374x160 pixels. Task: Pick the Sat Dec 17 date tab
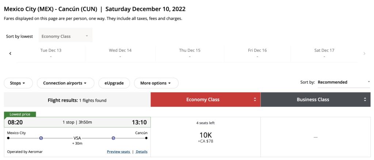point(324,53)
